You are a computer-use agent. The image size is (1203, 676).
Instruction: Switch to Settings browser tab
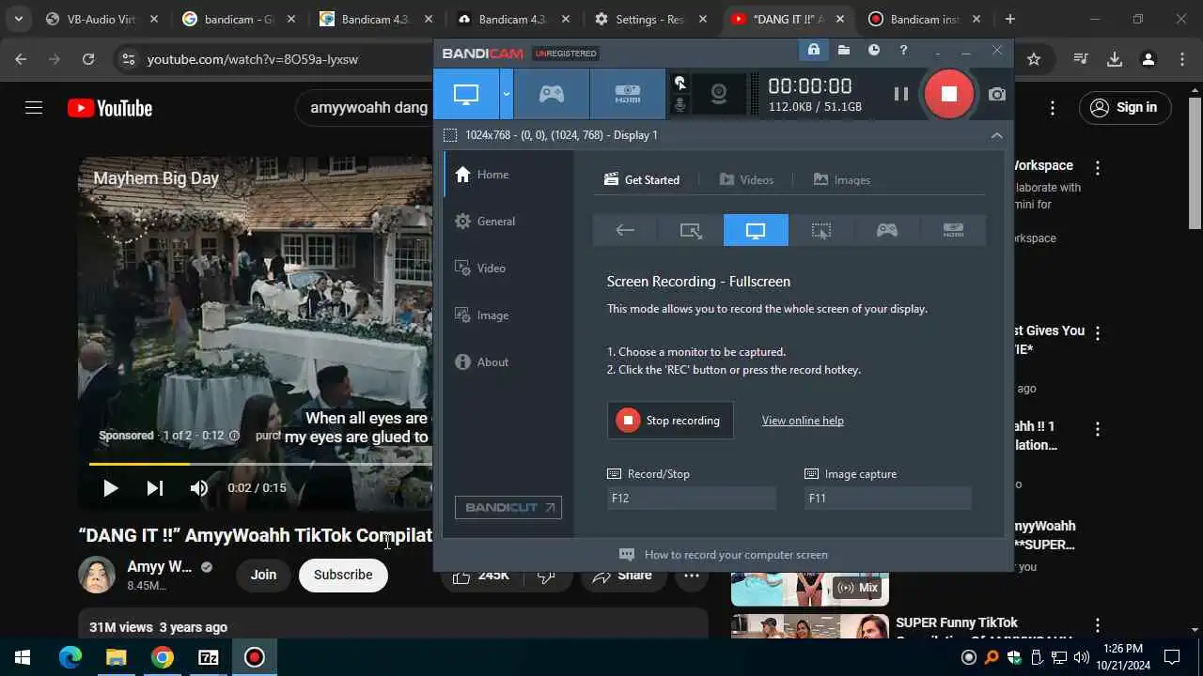tap(649, 19)
